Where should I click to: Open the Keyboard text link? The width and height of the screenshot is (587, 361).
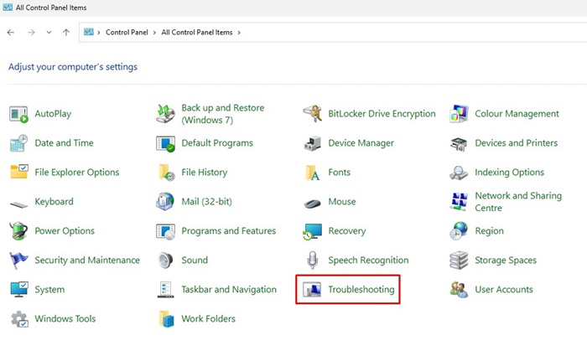pos(54,202)
